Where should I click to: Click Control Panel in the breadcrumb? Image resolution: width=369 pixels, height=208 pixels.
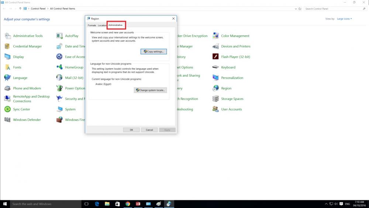click(x=38, y=9)
